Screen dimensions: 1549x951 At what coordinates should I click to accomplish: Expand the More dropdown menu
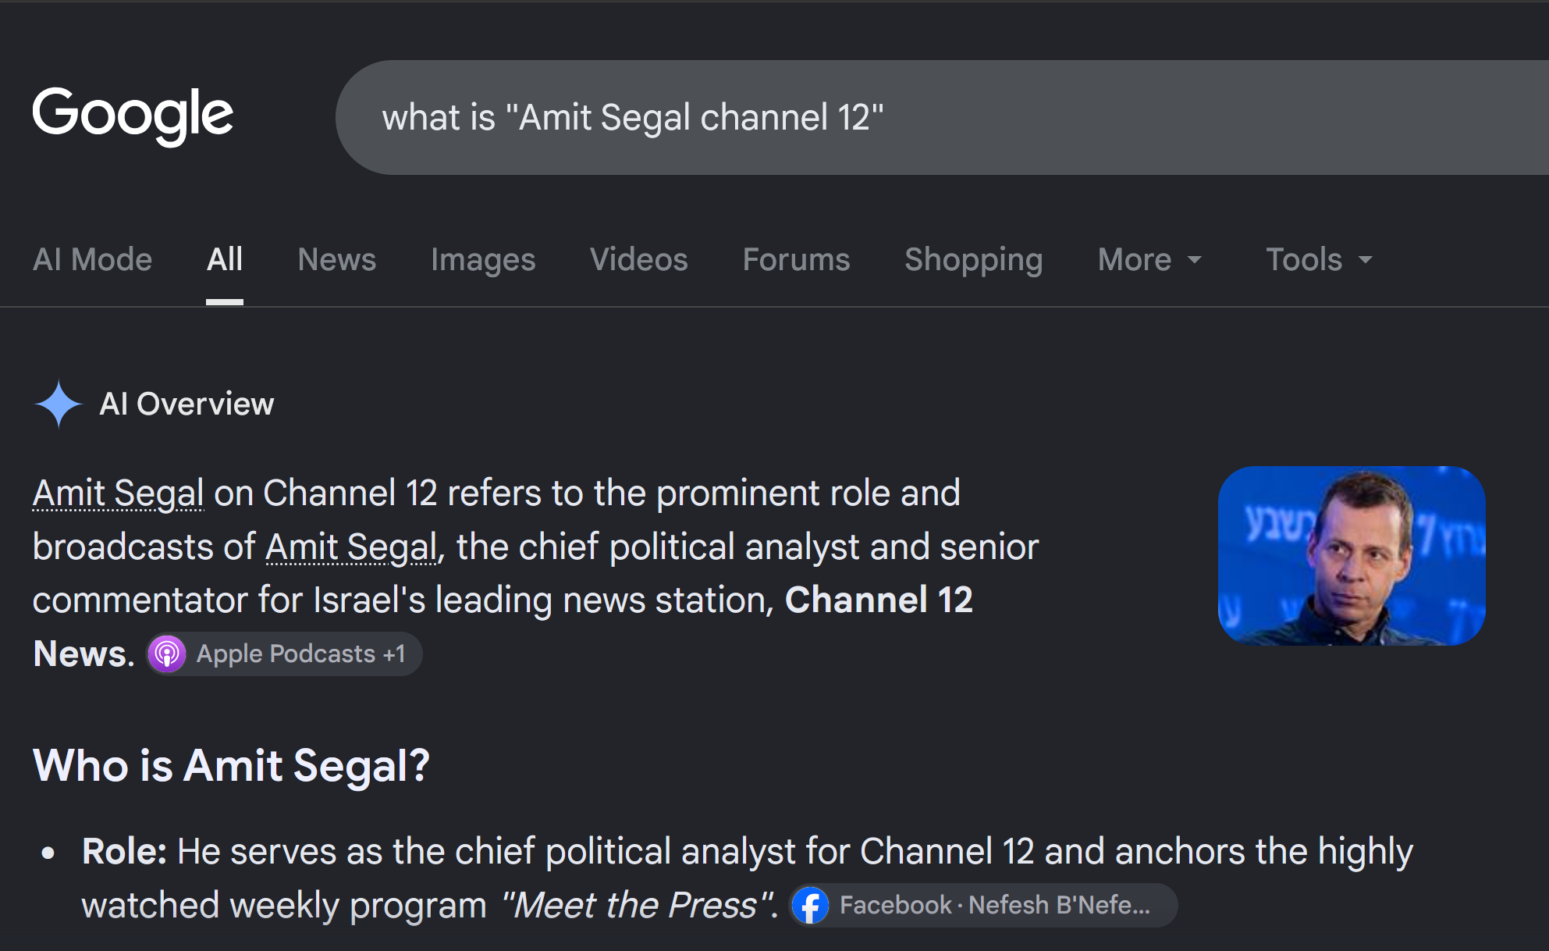(1149, 259)
